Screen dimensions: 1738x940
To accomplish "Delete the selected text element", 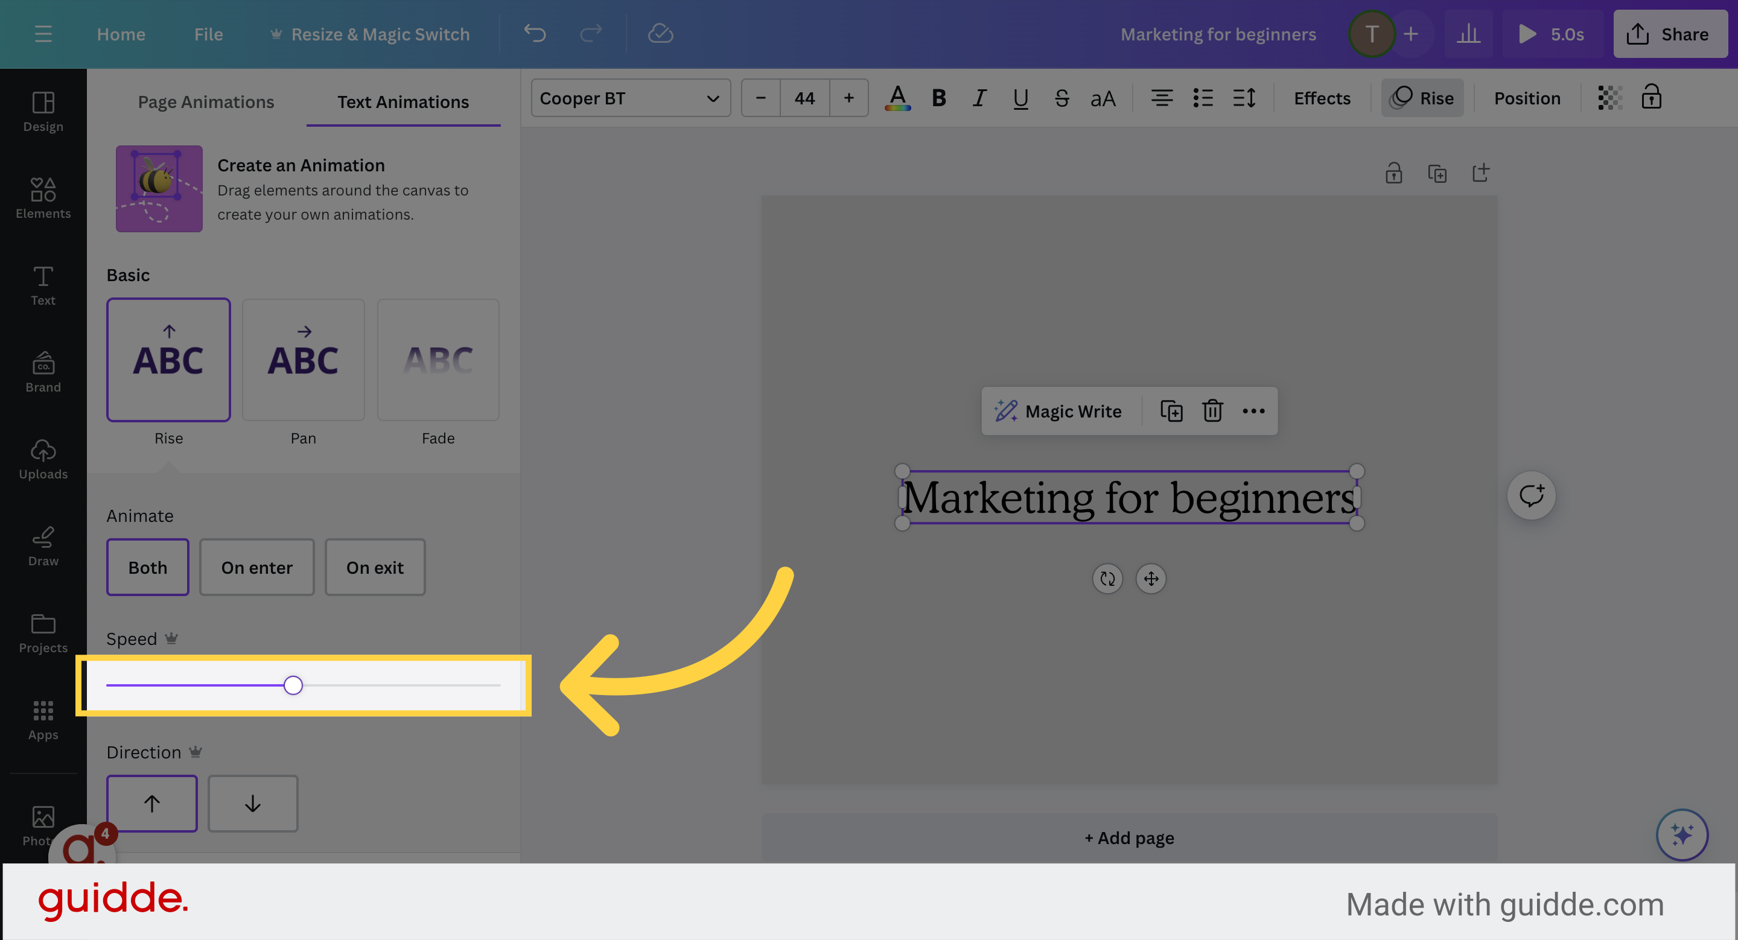I will (1212, 411).
